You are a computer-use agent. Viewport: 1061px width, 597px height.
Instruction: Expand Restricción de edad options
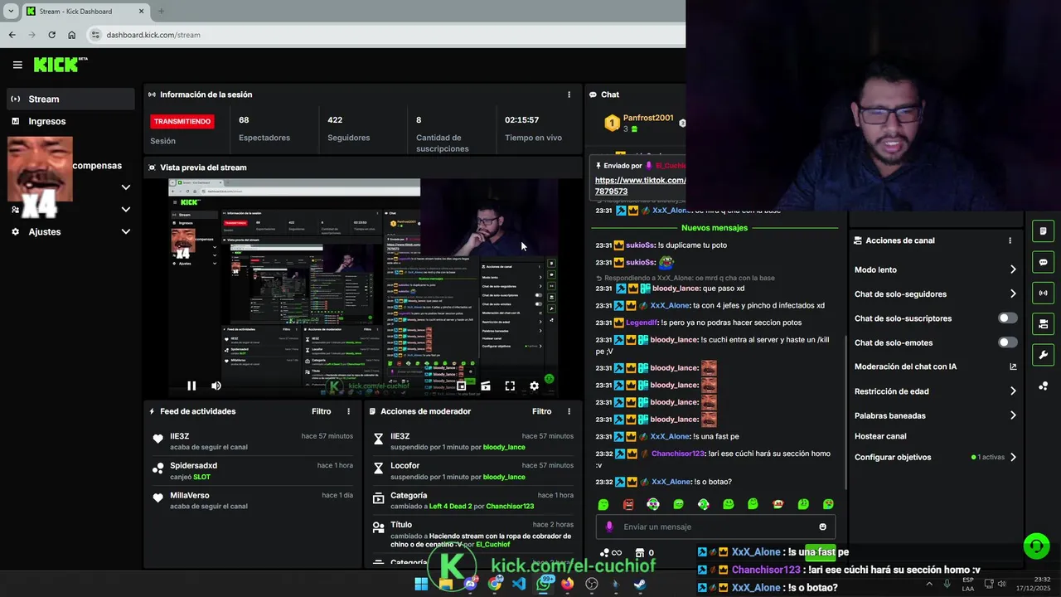1013,391
